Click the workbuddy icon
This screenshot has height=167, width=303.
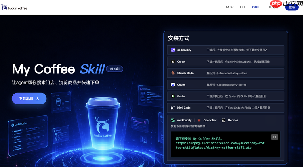(173, 120)
